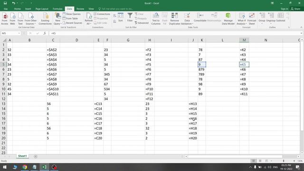
Task: Click Sign in link
Action: point(284,9)
